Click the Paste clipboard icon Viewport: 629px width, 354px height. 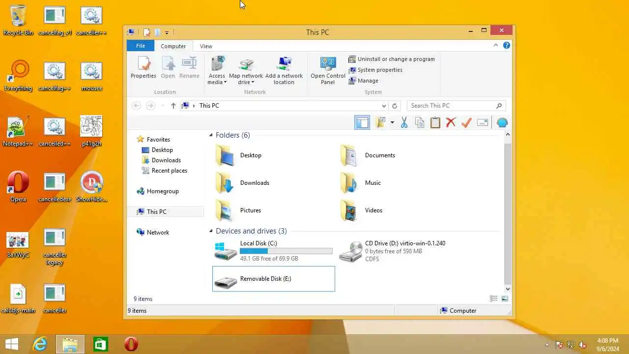(435, 123)
